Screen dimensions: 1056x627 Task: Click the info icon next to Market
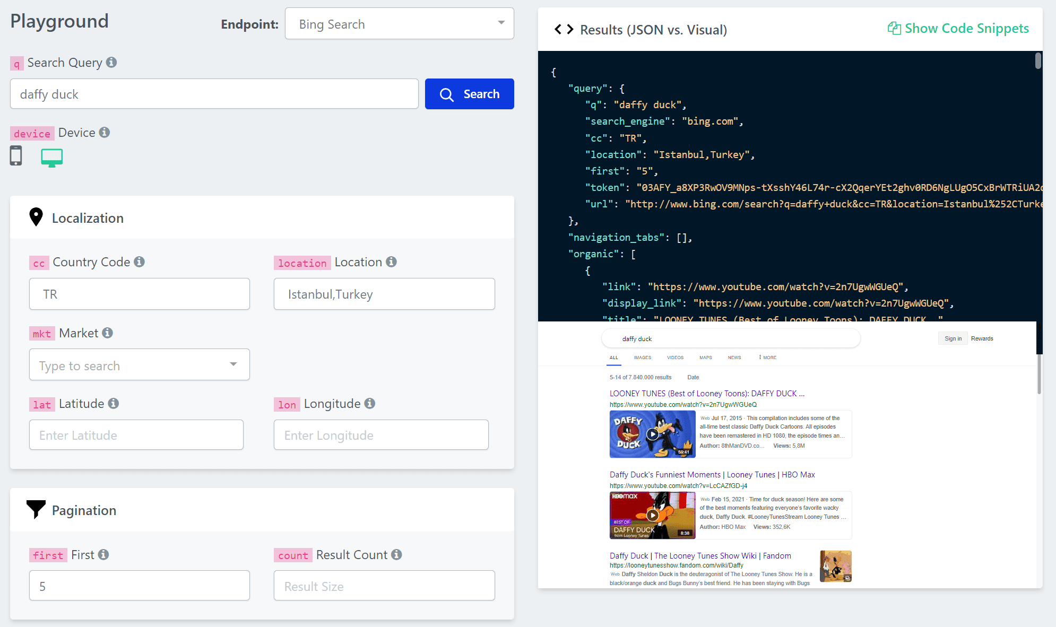pos(108,333)
